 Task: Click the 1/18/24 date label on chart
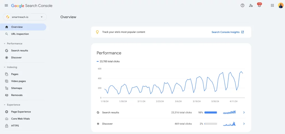[105, 101]
